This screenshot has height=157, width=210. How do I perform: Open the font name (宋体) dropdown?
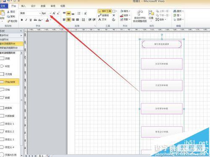(x=40, y=13)
